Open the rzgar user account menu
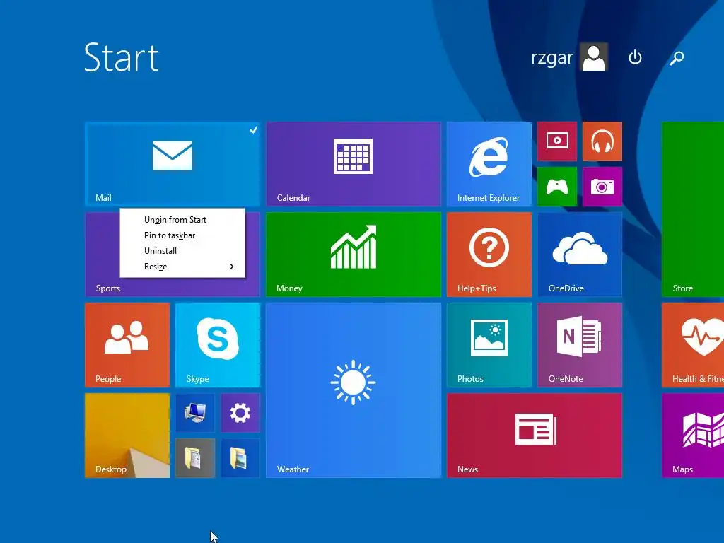This screenshot has height=543, width=724. 569,57
